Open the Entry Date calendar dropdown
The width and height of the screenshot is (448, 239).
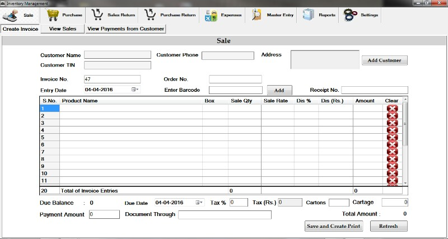tap(135, 90)
